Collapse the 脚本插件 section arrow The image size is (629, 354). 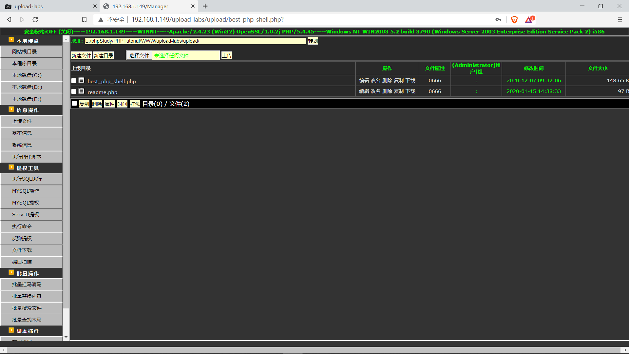point(11,330)
